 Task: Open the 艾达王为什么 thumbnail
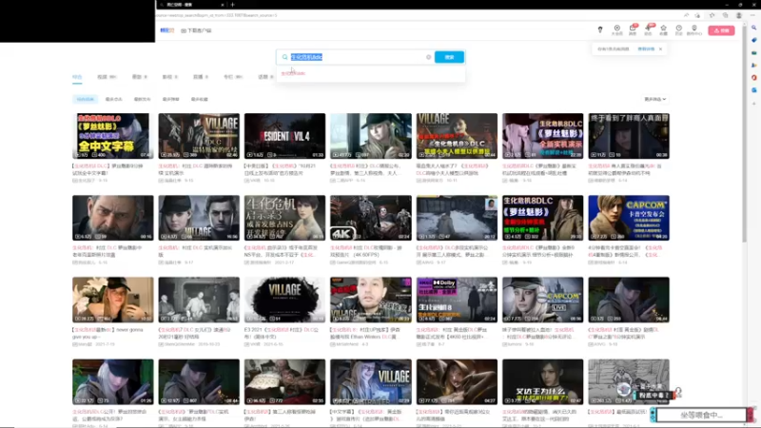[x=542, y=381]
